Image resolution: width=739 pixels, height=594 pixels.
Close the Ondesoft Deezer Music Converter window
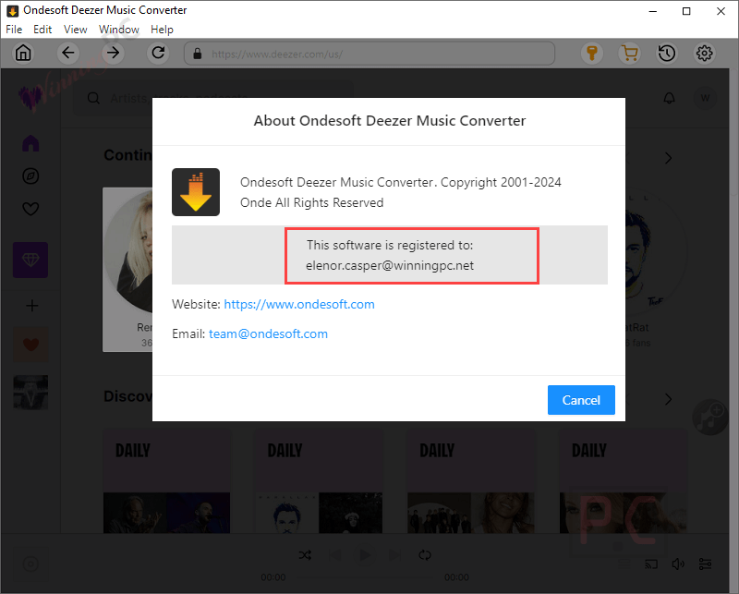tap(721, 11)
